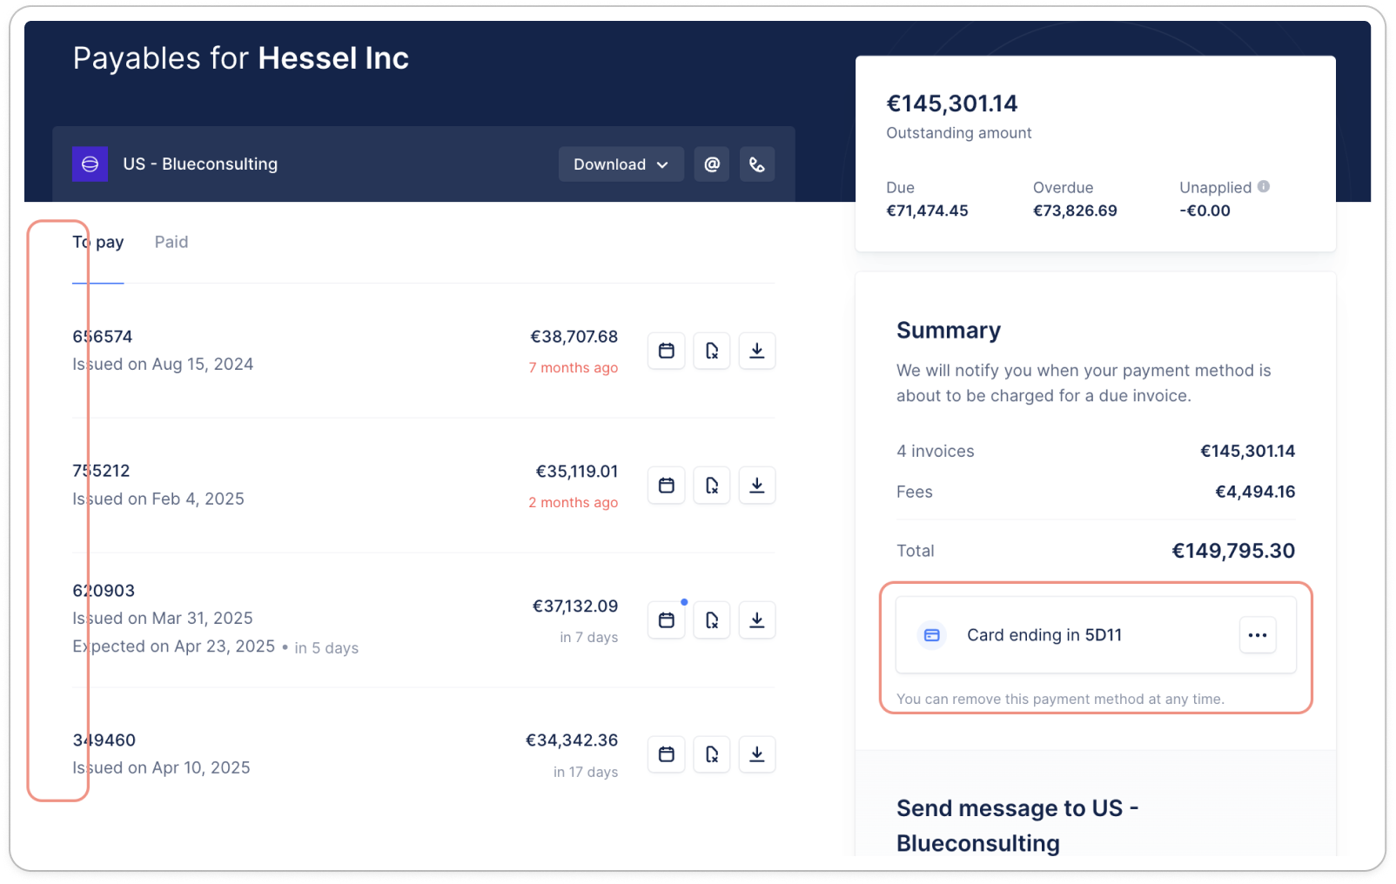Viewport: 1396px width, 884px height.
Task: Click the outstanding amount €145,301.14 heading
Action: click(952, 104)
